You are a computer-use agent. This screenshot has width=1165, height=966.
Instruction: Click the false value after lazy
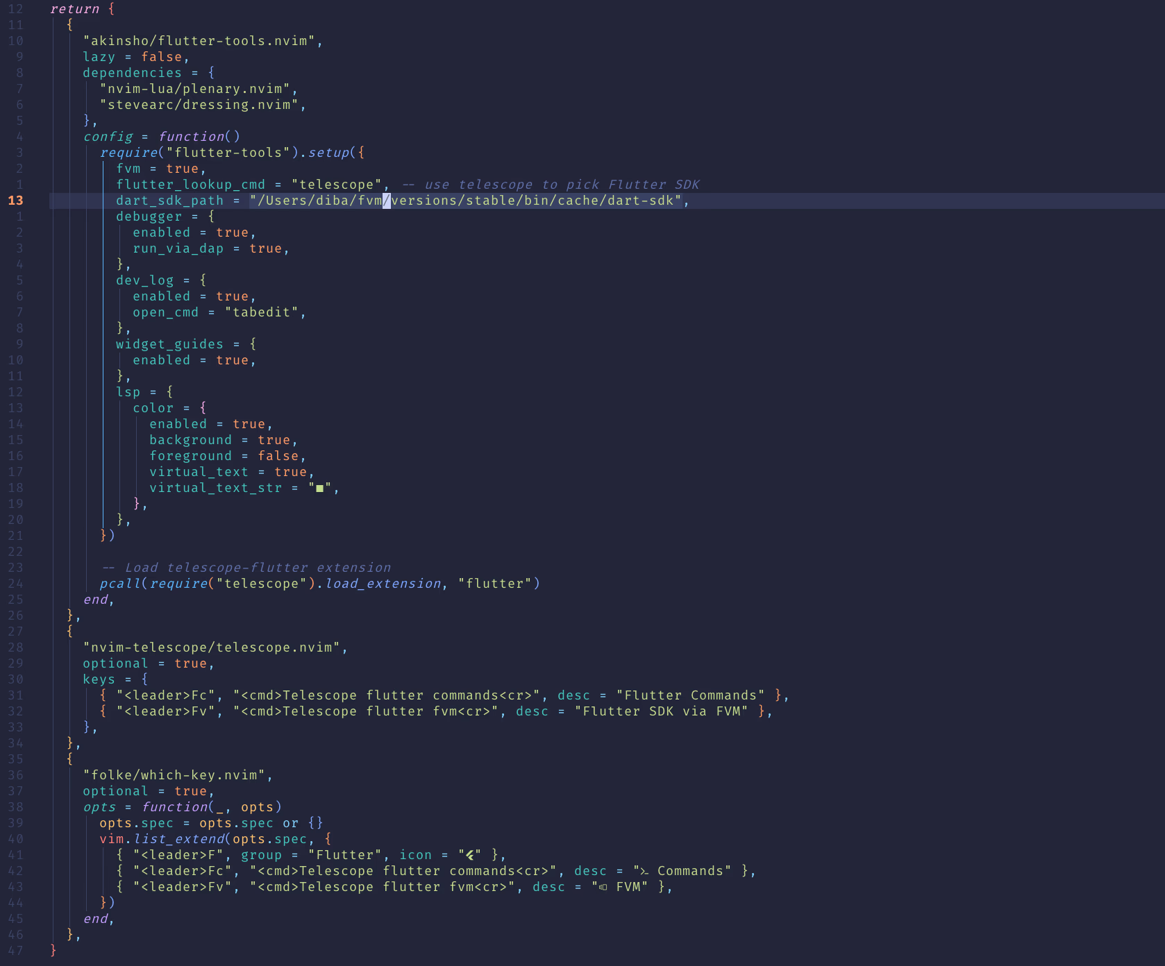coord(163,56)
